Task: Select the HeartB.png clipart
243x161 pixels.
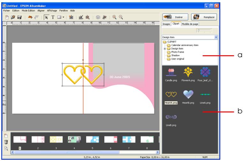Action: coord(188,97)
